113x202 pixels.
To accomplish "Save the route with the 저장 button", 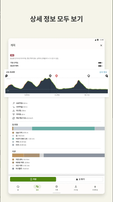I will pyautogui.click(x=33, y=179).
